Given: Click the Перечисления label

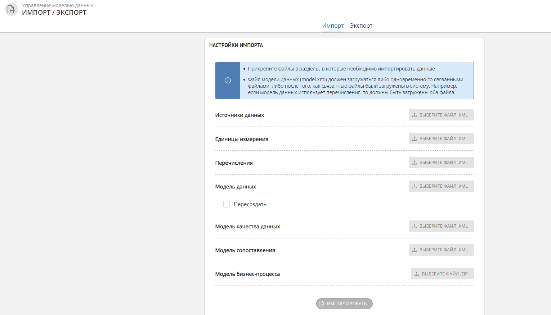Looking at the screenshot, I should tap(234, 163).
